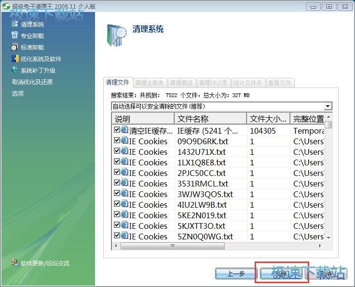Select the 标准卸载 sidebar icon
Viewport: 355px width, 287px height.
14,47
